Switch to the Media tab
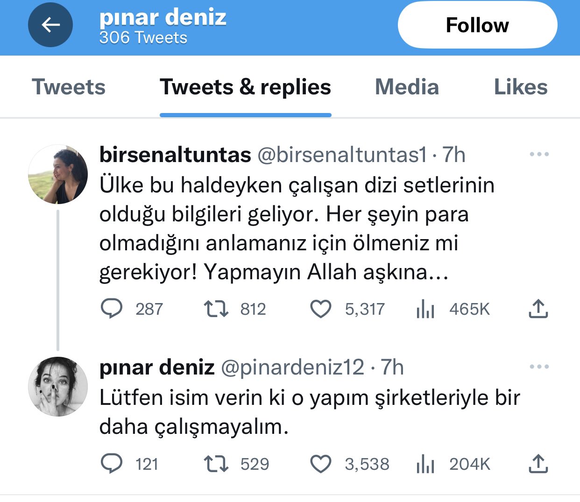 pyautogui.click(x=406, y=87)
